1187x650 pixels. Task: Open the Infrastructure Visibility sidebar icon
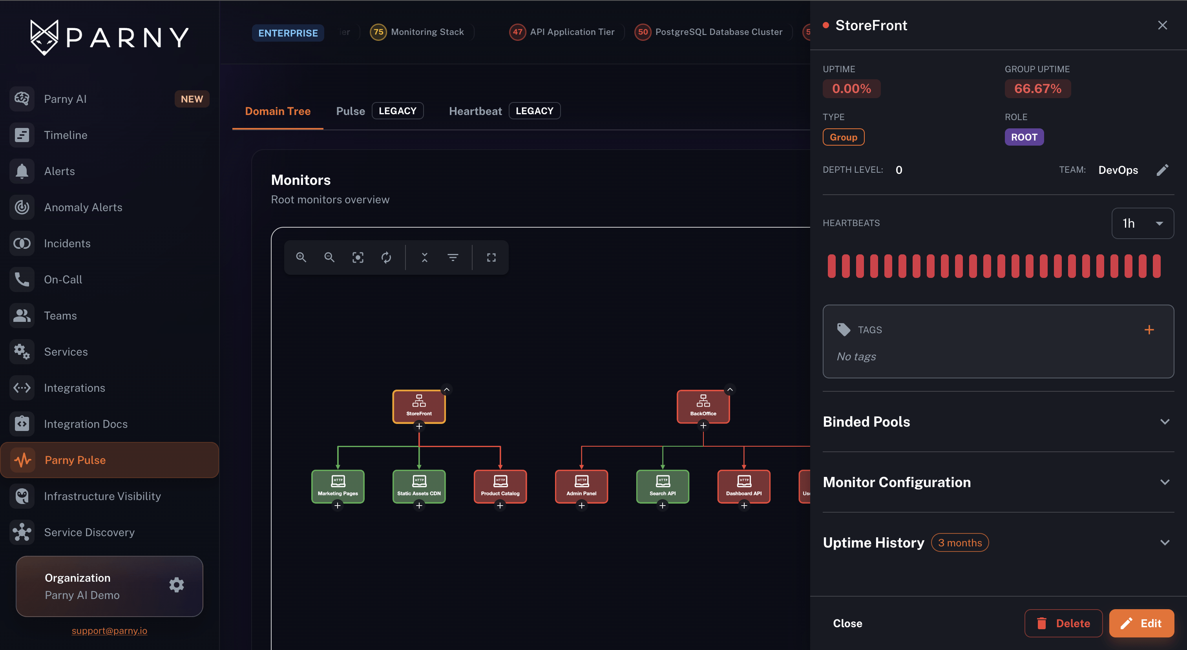point(22,496)
